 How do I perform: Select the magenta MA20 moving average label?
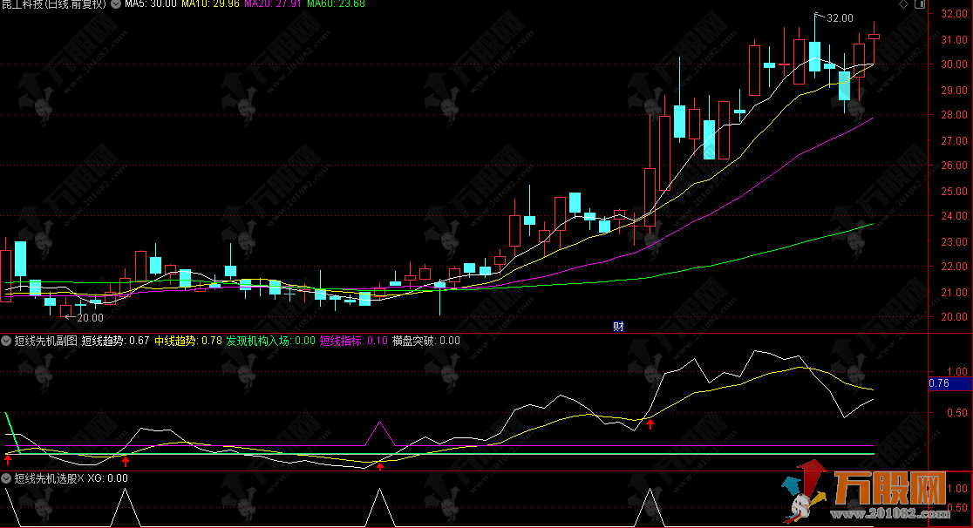coord(273,4)
